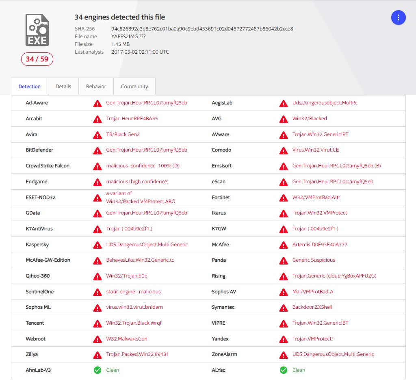Switch to the Detection tab
416x386 pixels.
pyautogui.click(x=29, y=87)
